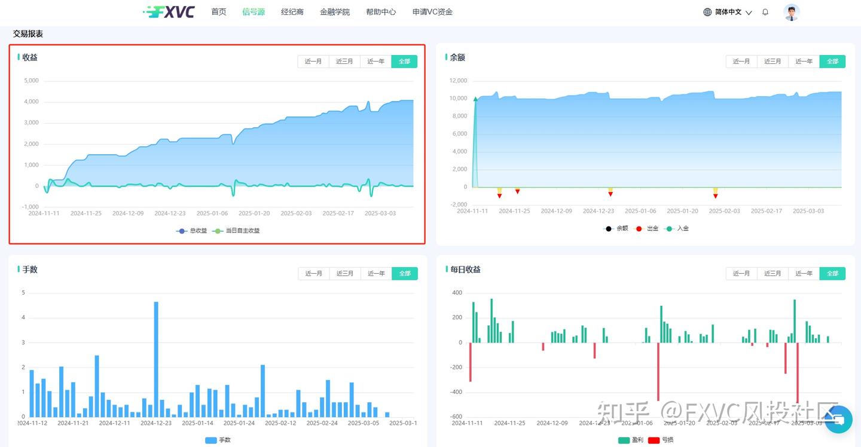Click the first red withdrawal marker in 余额 chart
The height and width of the screenshot is (447, 861).
click(499, 195)
